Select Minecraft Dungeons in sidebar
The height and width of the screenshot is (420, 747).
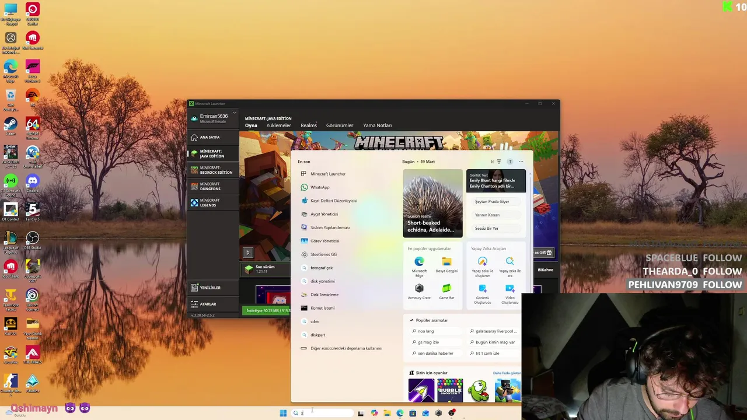(x=214, y=186)
